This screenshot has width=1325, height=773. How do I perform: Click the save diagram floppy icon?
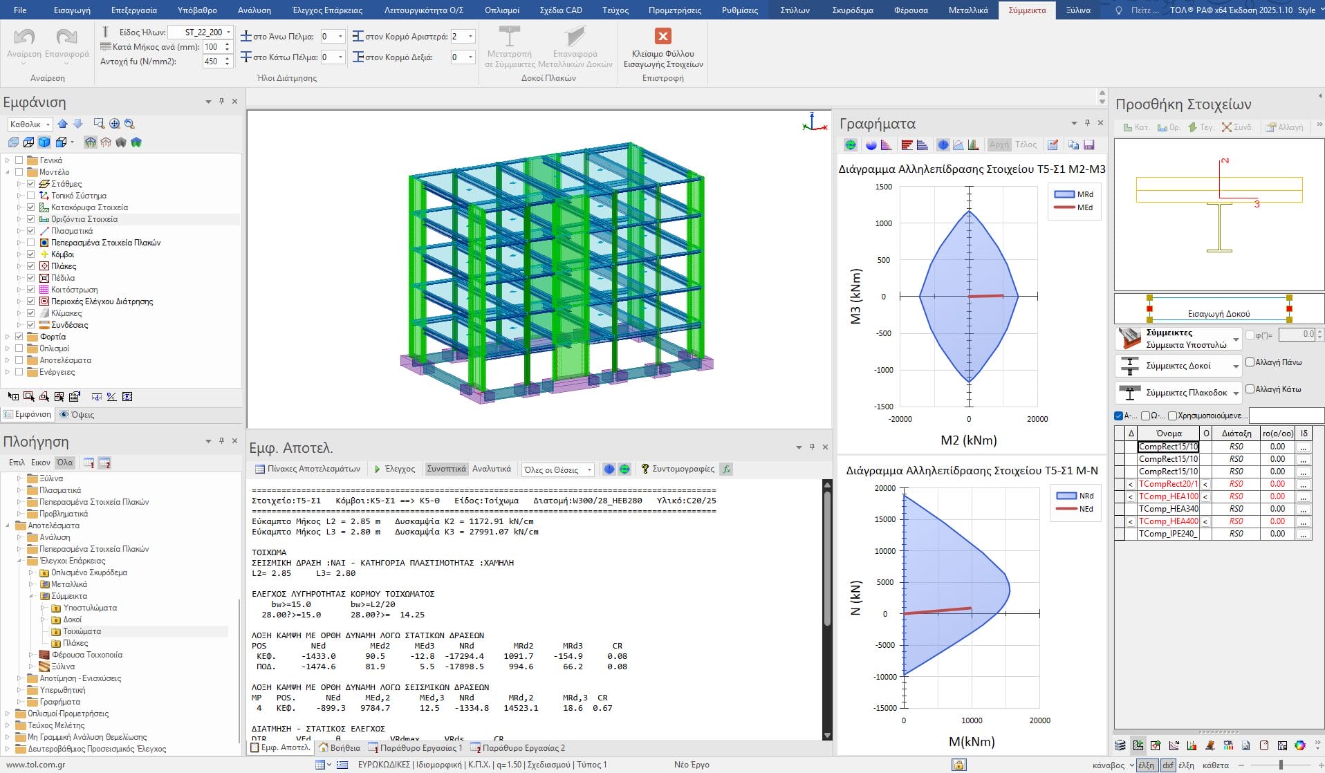coord(1089,145)
